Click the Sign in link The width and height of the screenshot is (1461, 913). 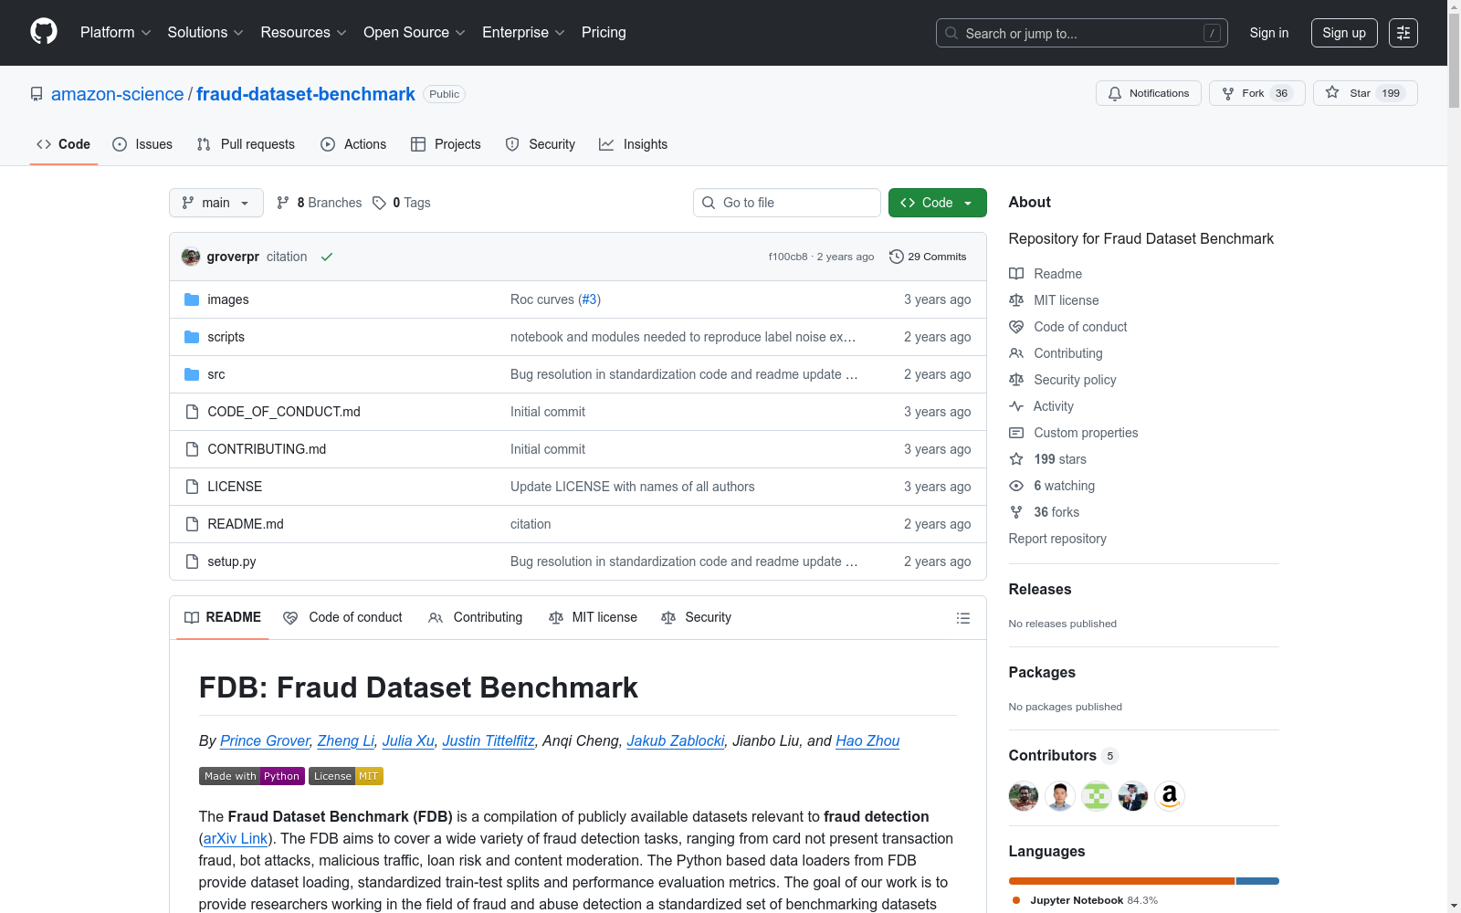click(x=1269, y=33)
